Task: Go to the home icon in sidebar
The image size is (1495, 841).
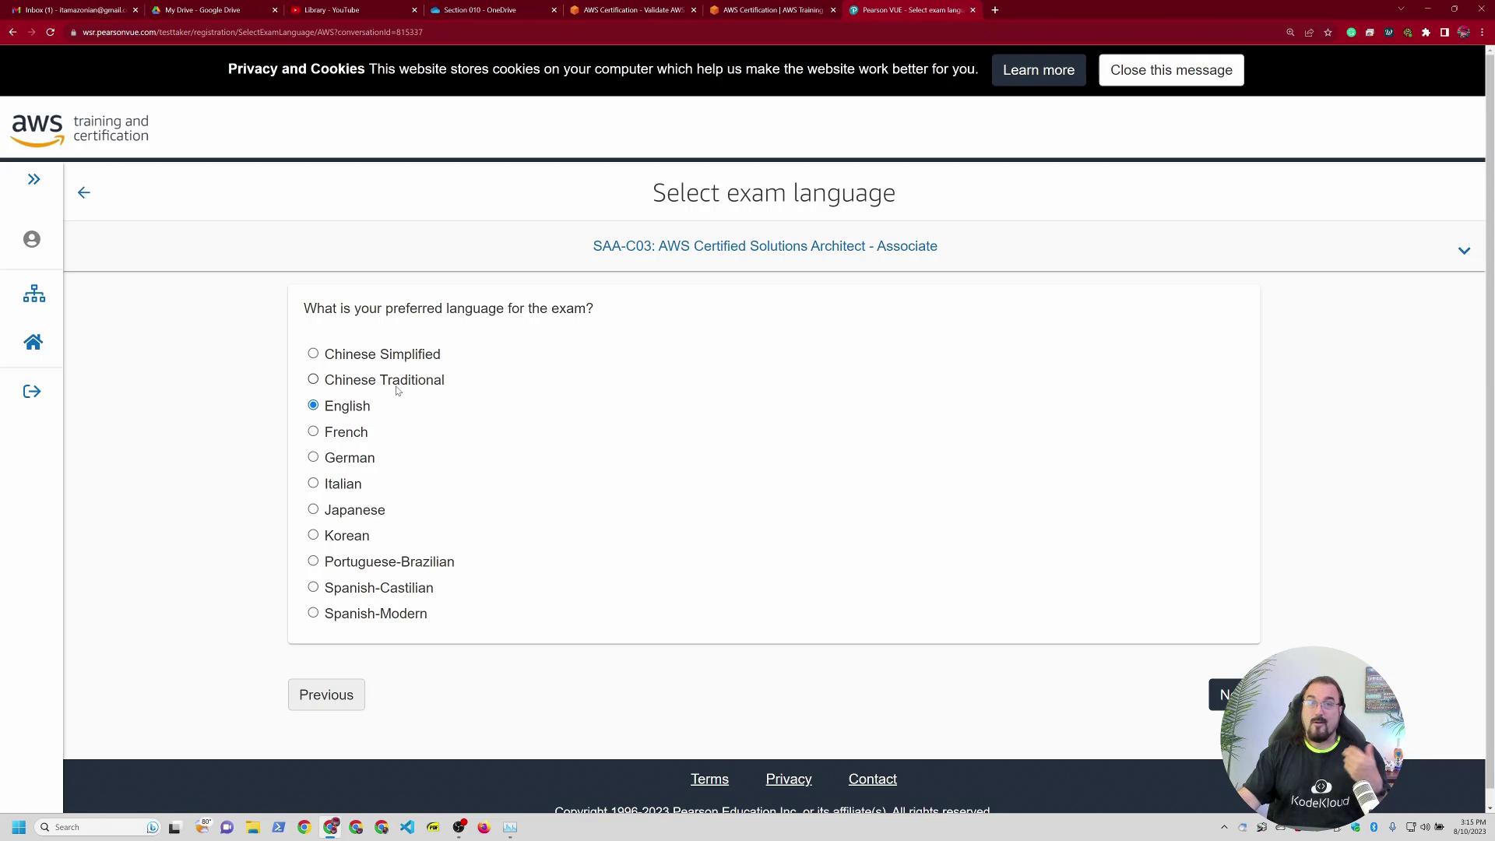Action: click(x=33, y=343)
